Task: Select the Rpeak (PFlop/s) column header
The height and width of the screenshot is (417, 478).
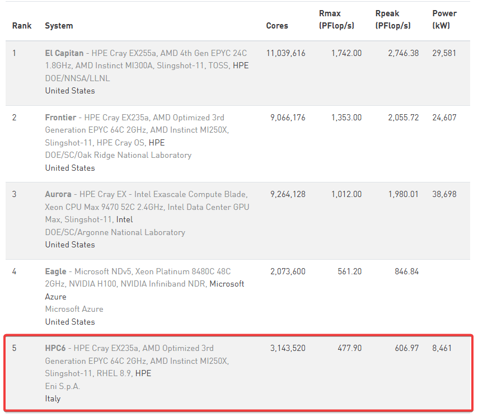Action: tap(393, 20)
